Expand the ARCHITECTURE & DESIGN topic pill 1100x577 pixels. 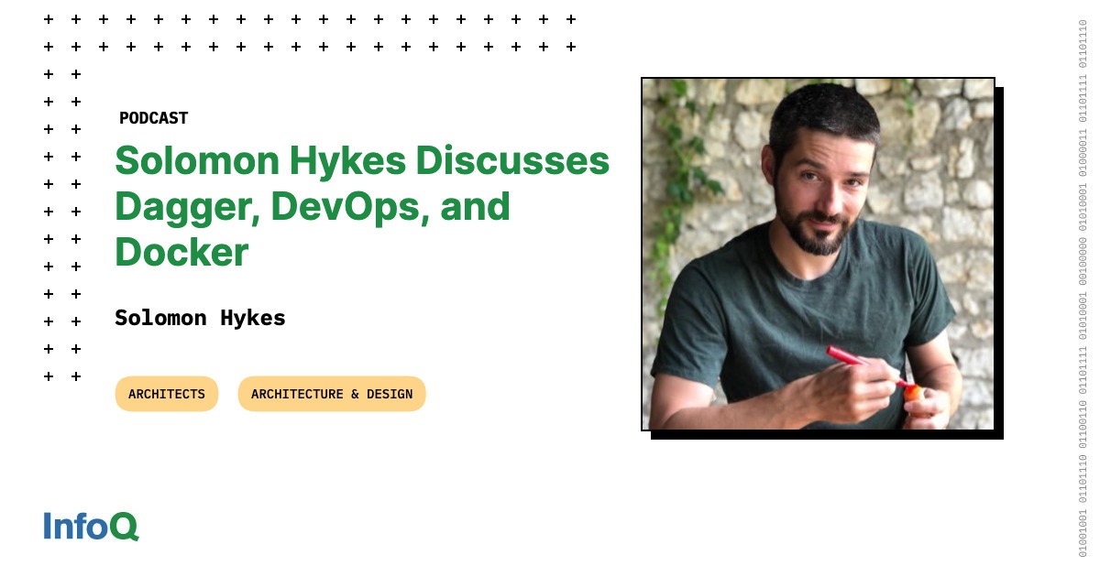(332, 394)
